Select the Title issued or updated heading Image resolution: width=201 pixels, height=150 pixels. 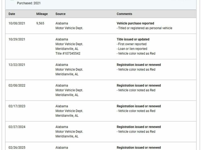(x=133, y=39)
